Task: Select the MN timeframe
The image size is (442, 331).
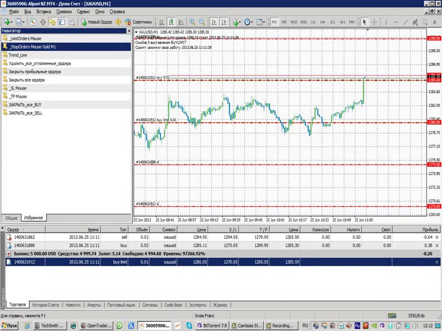Action: (x=352, y=22)
